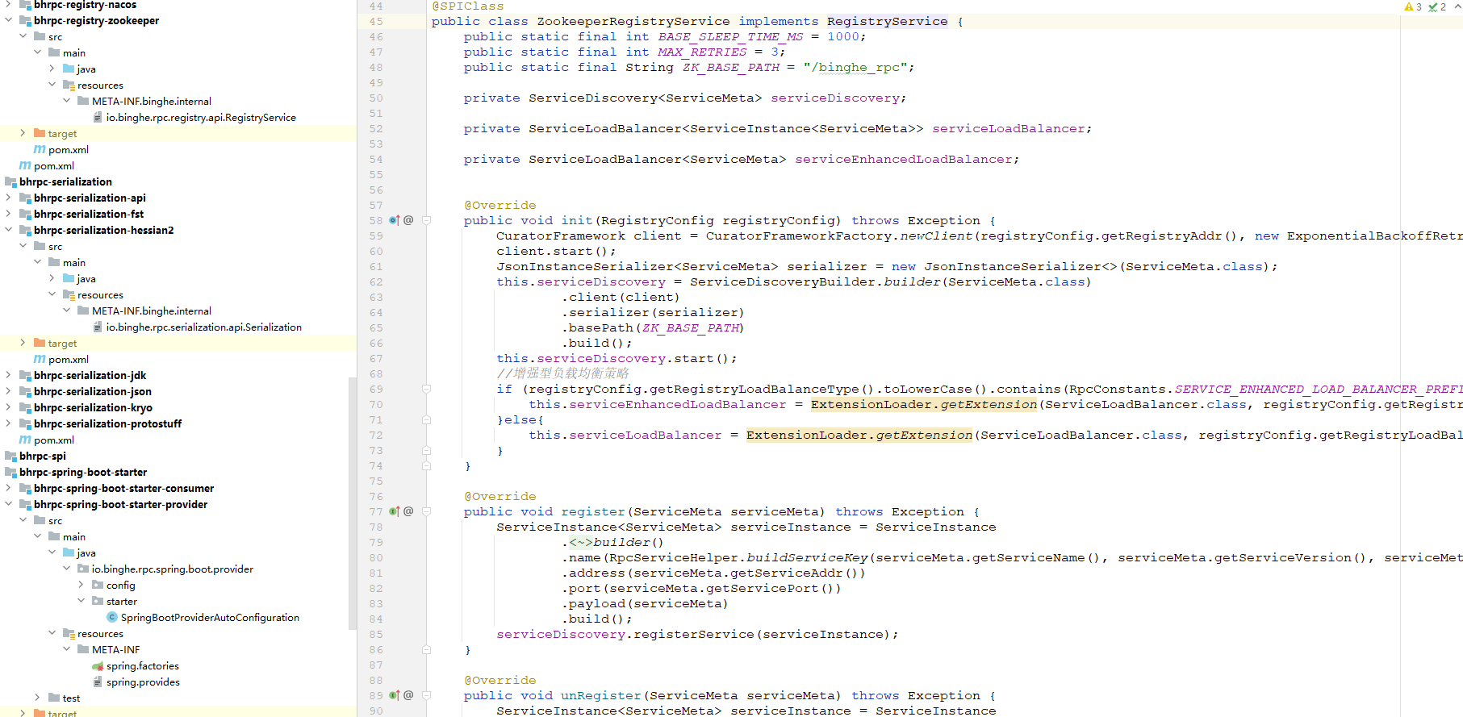
Task: Toggle code folding for the init method
Action: 426,220
